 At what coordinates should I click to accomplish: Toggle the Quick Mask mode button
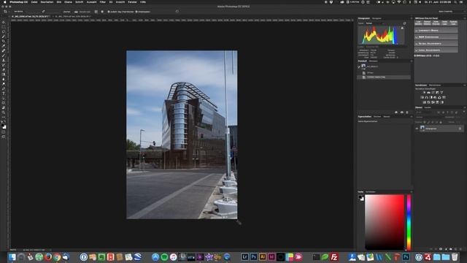4,132
